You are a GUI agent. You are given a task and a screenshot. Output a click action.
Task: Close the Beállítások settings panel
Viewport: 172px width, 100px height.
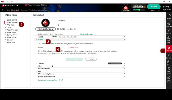coord(164,15)
